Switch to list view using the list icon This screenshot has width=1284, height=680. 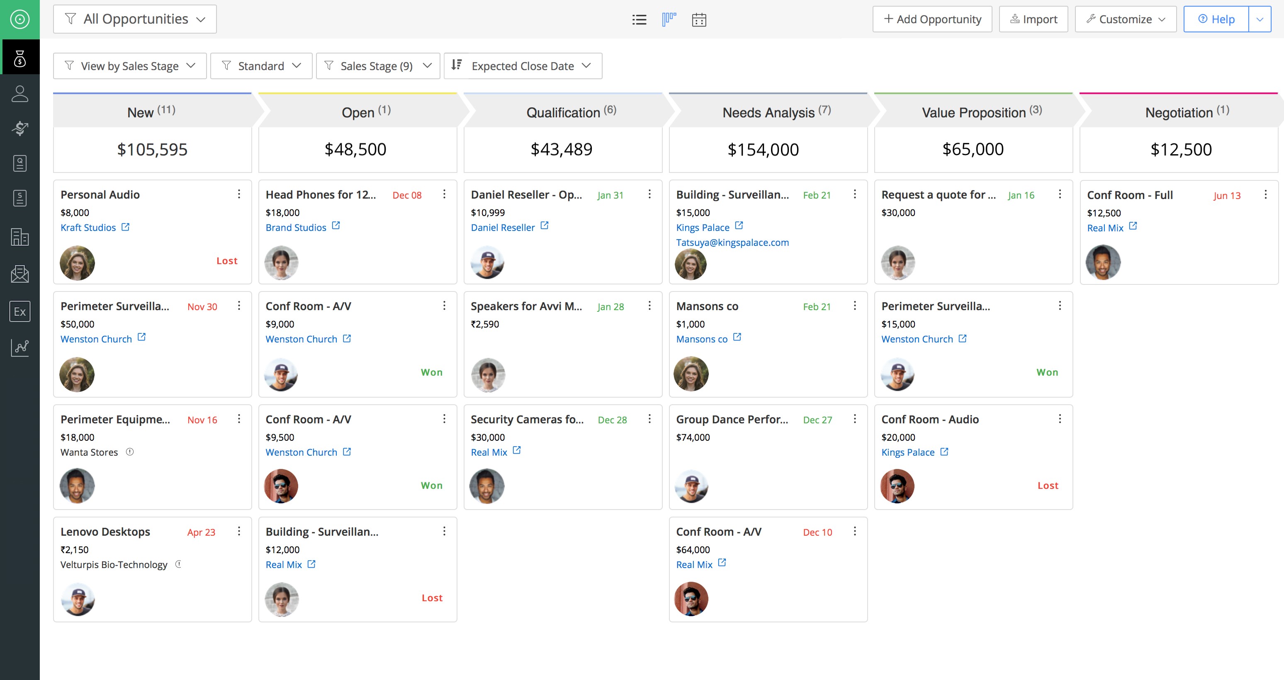coord(639,19)
